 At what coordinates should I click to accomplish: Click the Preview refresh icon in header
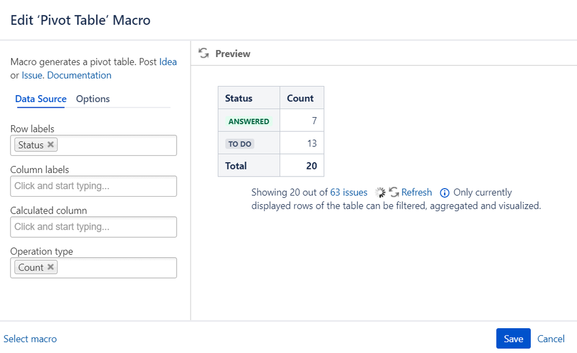point(203,54)
